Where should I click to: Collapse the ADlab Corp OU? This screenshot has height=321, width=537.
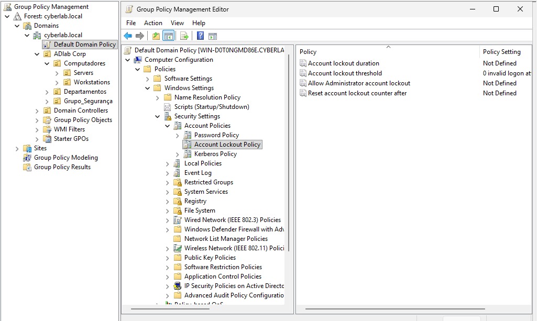click(37, 54)
